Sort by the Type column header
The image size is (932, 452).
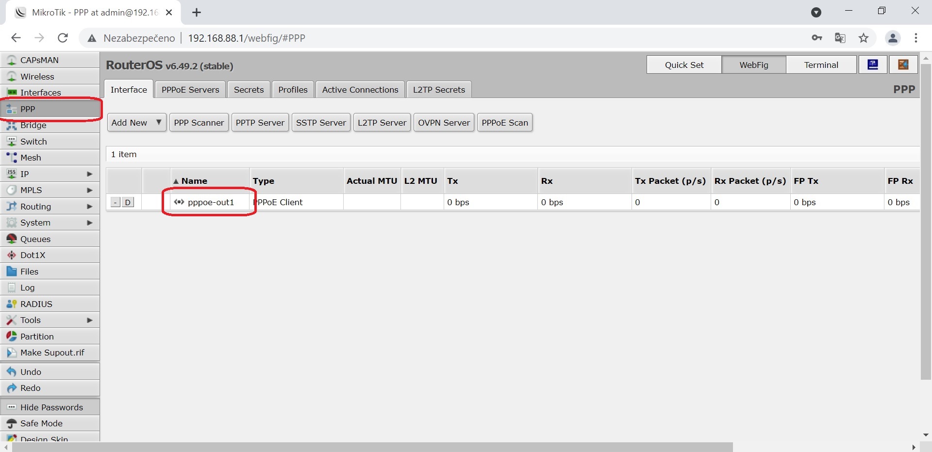[x=296, y=181]
